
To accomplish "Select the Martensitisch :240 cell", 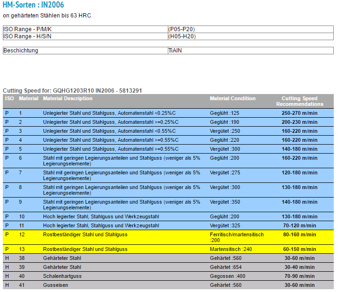I will (231, 249).
